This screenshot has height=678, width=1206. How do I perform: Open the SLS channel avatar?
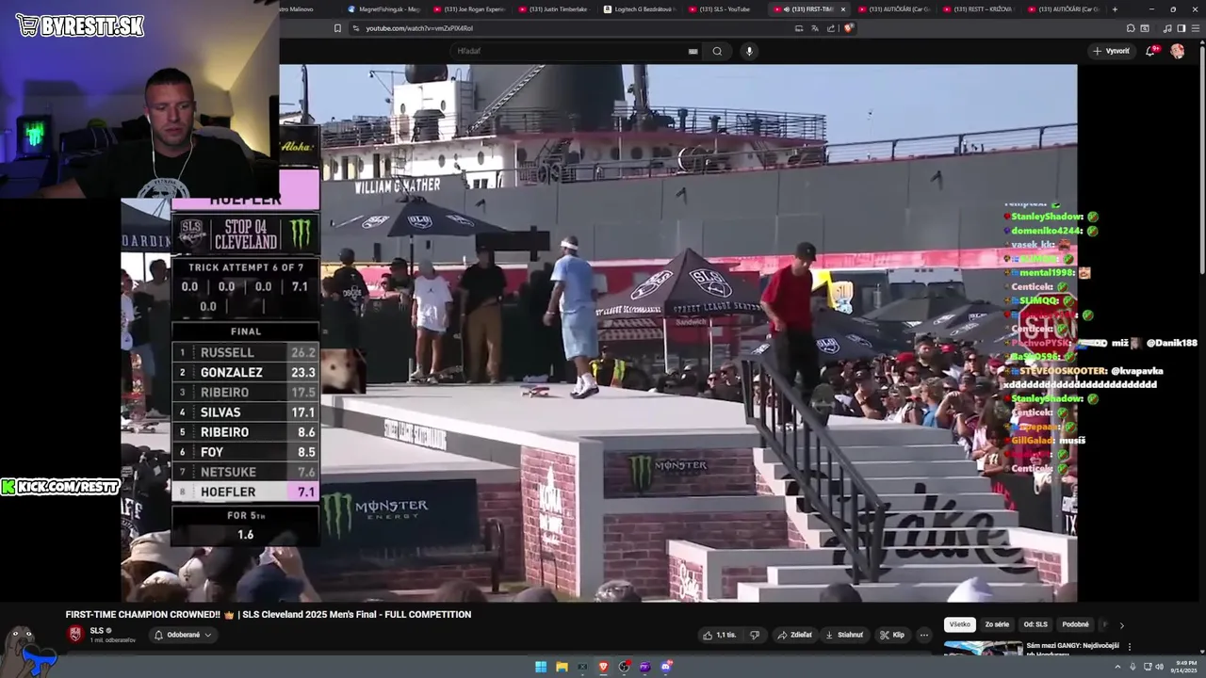pyautogui.click(x=75, y=634)
